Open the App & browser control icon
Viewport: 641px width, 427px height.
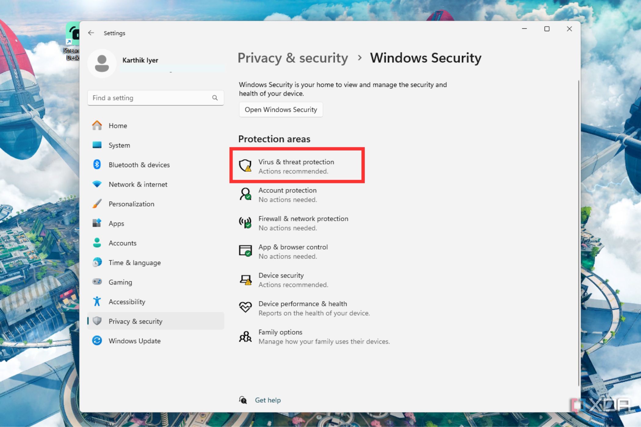(245, 251)
